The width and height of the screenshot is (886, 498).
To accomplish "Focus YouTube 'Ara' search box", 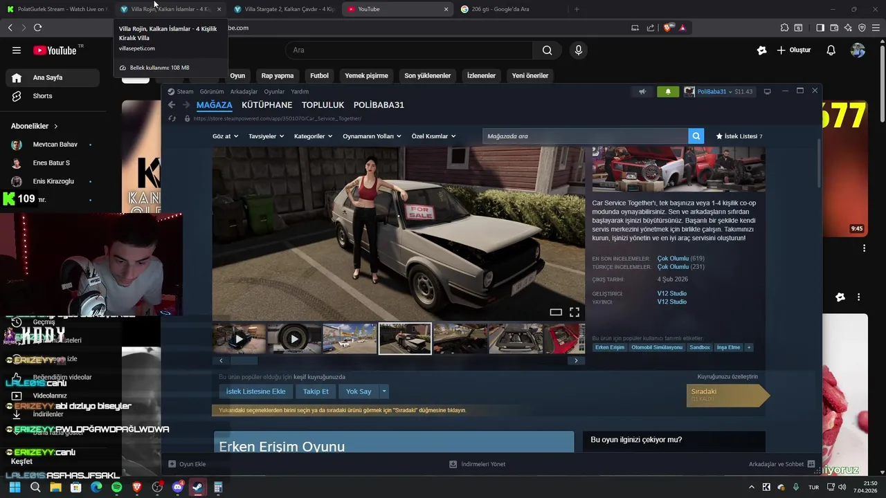I will point(409,50).
